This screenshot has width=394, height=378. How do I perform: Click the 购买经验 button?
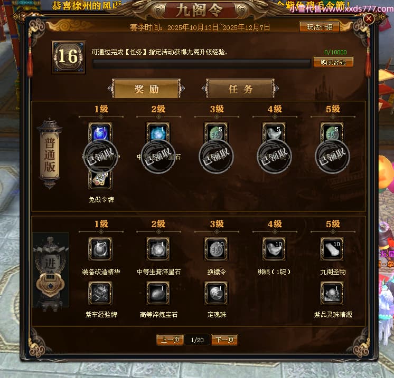point(333,62)
